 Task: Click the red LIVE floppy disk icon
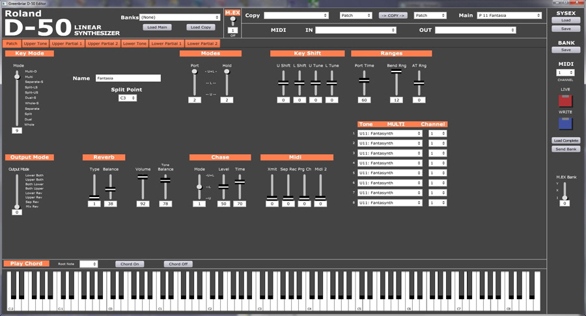[x=565, y=101]
